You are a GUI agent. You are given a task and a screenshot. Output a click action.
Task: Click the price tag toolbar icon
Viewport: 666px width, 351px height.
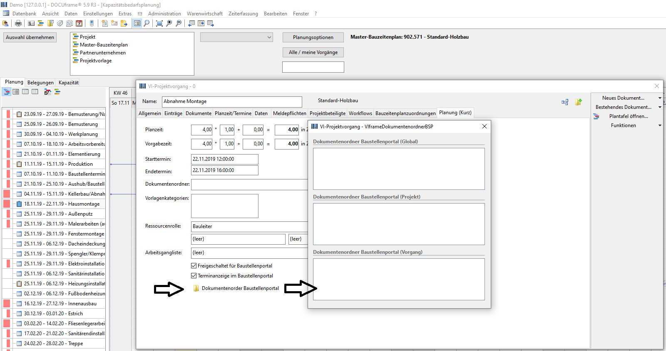[60, 23]
